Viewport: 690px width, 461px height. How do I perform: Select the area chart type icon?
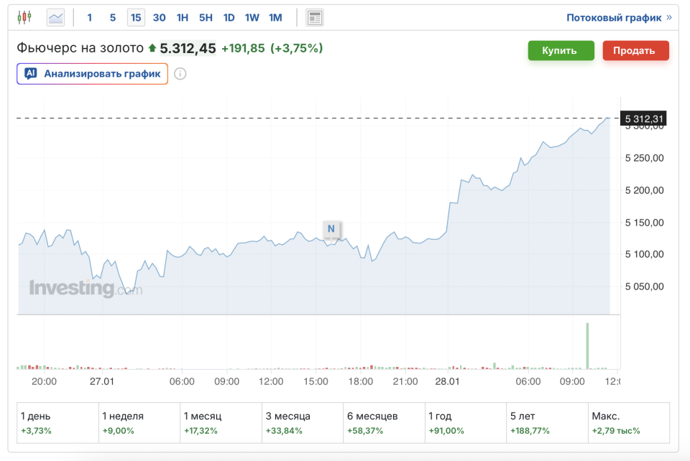pyautogui.click(x=55, y=17)
